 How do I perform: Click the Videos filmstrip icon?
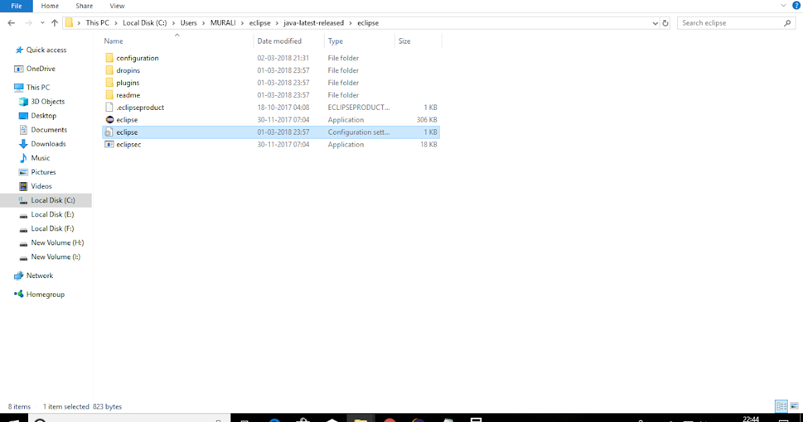click(24, 186)
